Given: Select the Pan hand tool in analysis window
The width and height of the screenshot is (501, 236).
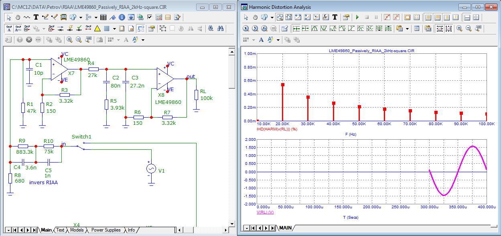Looking at the screenshot, I should [255, 17].
